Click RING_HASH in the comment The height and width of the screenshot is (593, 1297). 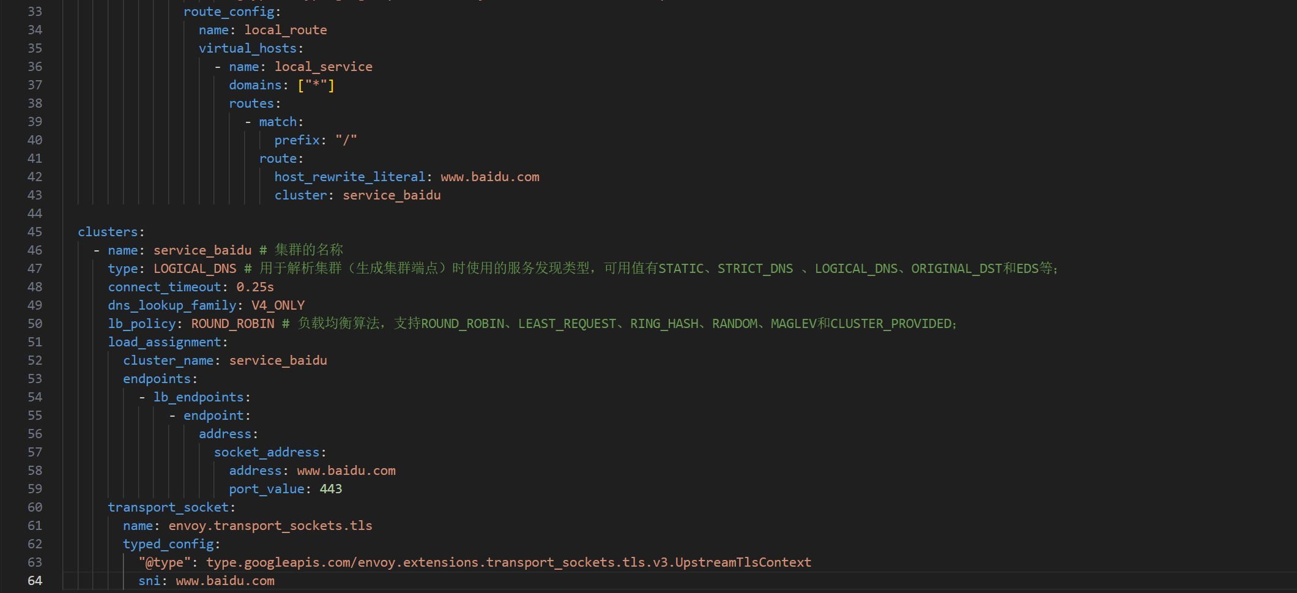point(664,324)
